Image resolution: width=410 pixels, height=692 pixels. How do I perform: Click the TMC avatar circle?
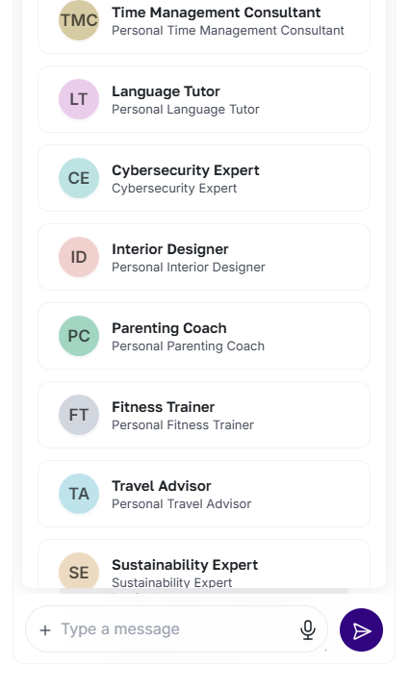tap(79, 20)
